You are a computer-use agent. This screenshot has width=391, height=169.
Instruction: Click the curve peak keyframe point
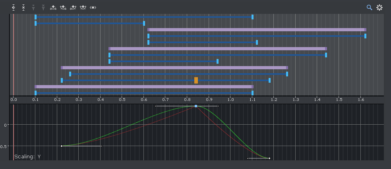coord(196,106)
